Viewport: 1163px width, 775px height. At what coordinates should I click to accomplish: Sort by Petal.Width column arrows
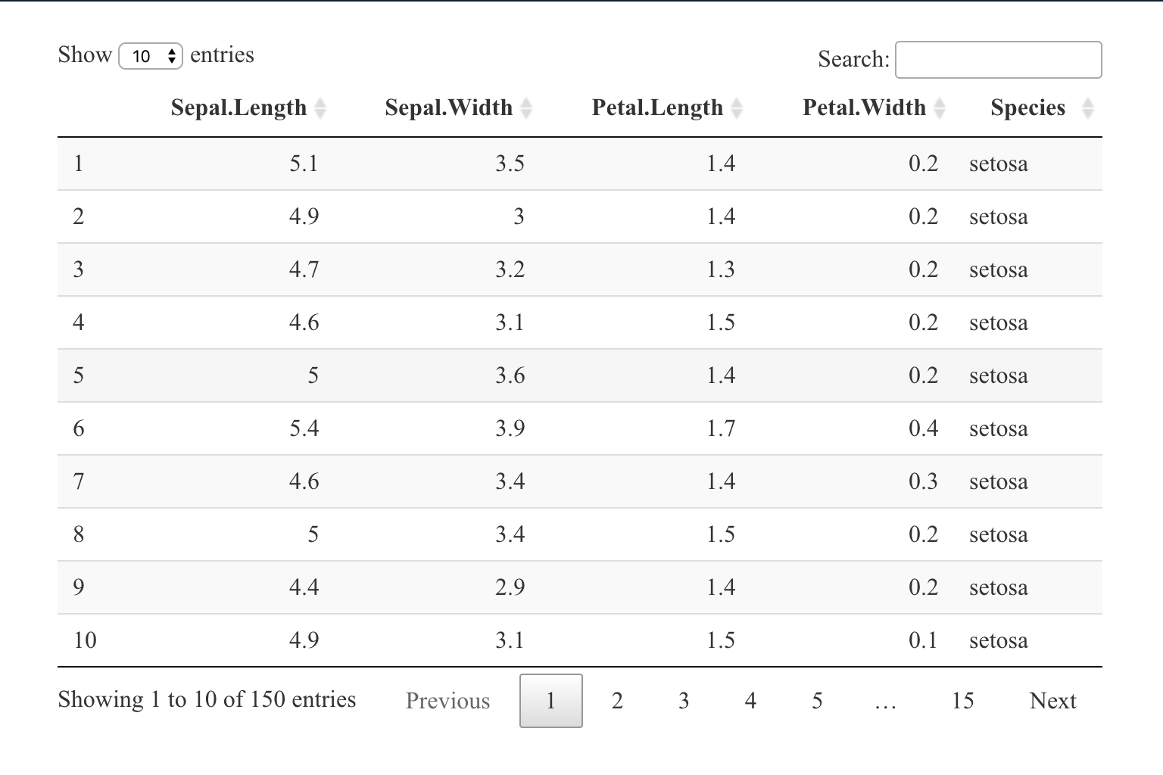click(x=940, y=108)
